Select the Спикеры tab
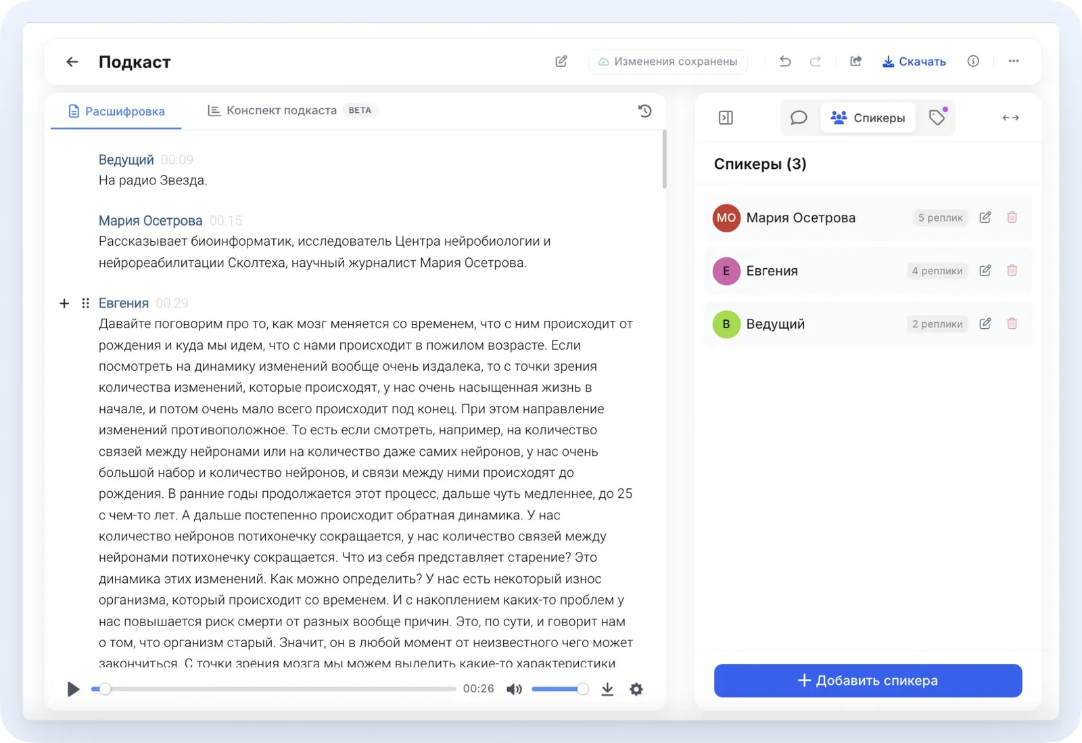This screenshot has height=743, width=1082. [868, 118]
